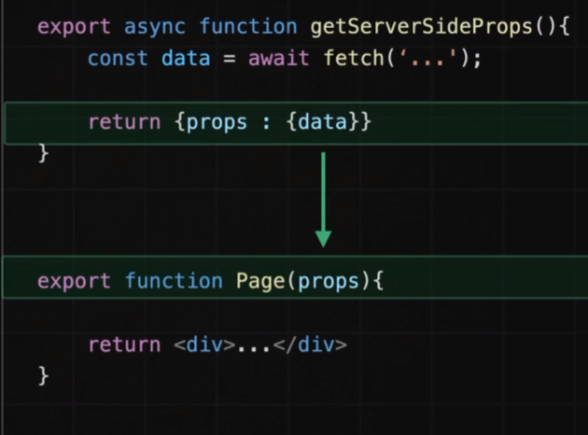The height and width of the screenshot is (435, 588).
Task: Click the data variable after const
Action: [x=186, y=58]
